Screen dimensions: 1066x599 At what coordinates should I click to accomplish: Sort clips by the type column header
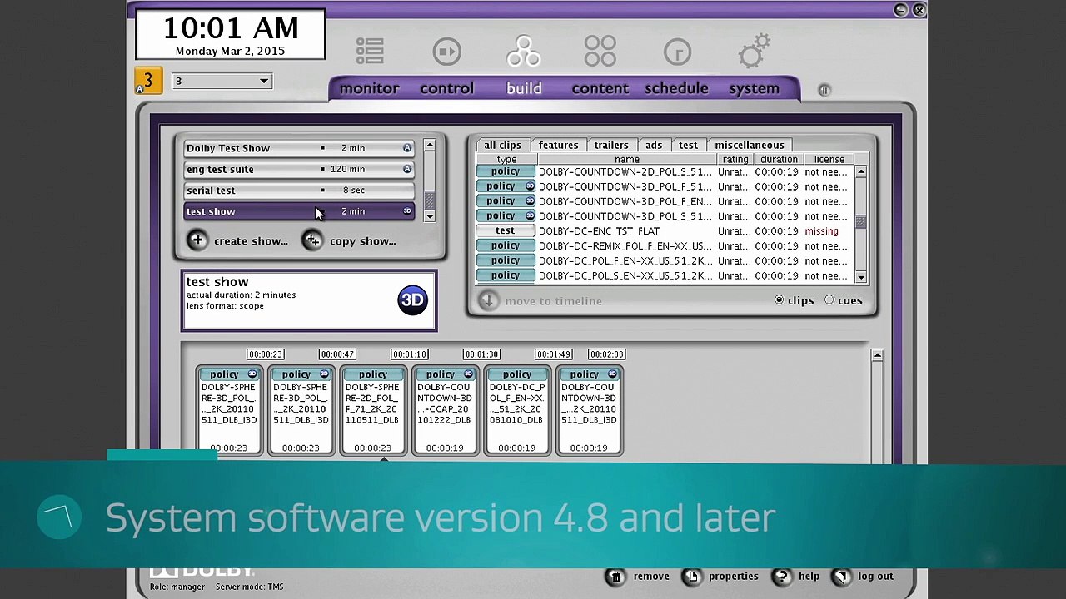coord(506,159)
